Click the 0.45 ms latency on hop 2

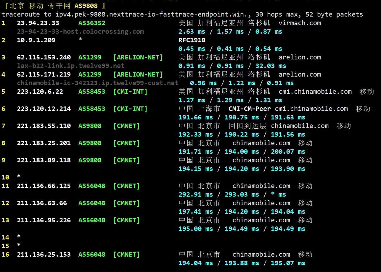(192, 49)
